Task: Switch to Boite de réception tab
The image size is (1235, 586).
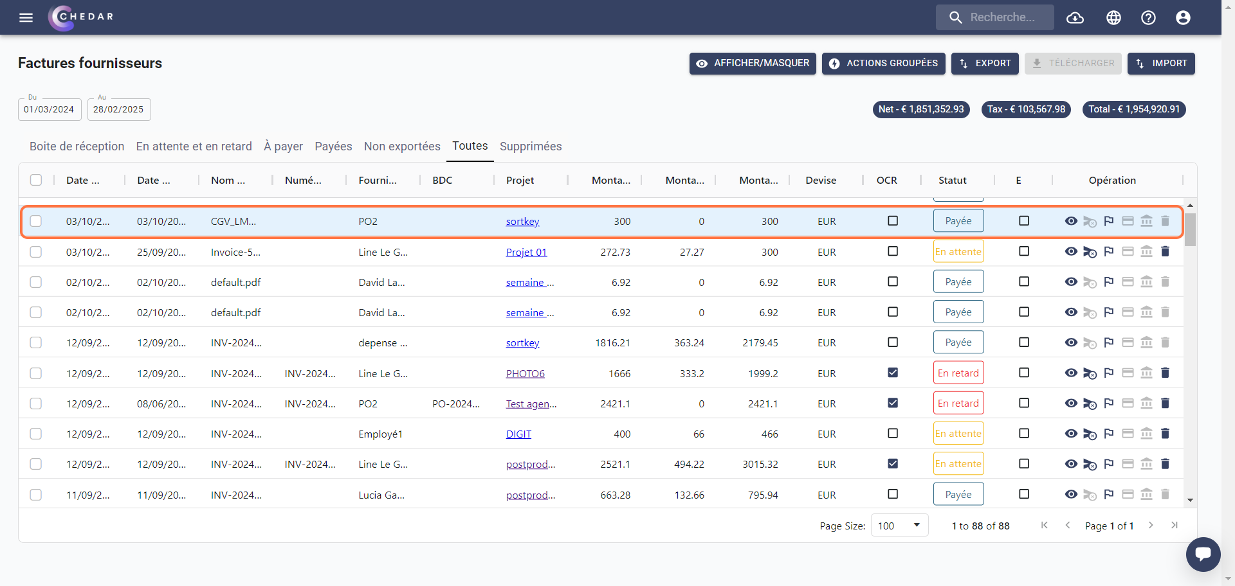Action: click(77, 146)
